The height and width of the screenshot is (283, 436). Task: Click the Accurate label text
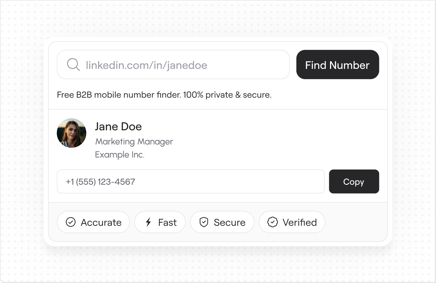[x=101, y=222]
